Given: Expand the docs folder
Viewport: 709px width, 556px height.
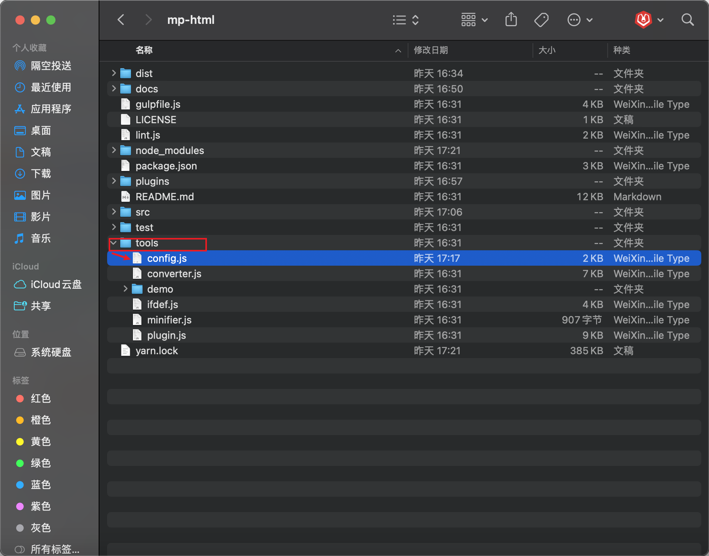Looking at the screenshot, I should pos(114,88).
